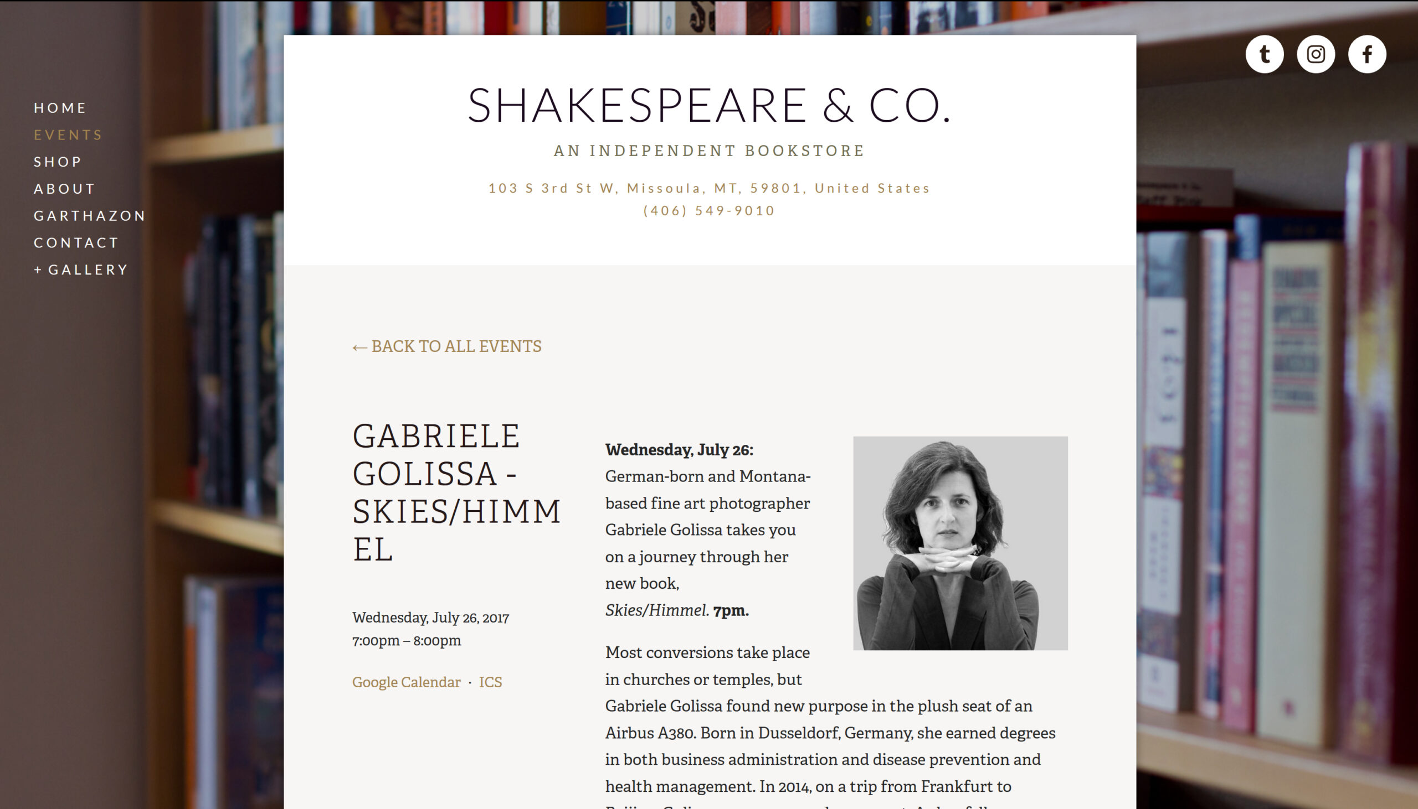
Task: Add event via Google Calendar link
Action: point(406,682)
